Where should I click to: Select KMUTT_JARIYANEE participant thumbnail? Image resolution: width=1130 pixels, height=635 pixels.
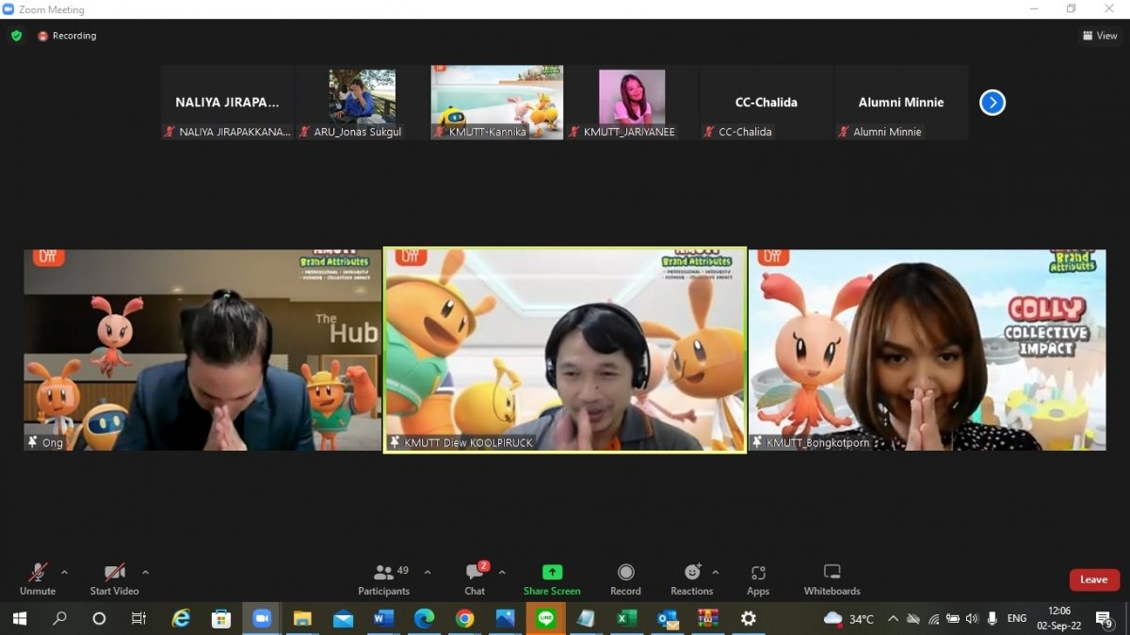(632, 103)
